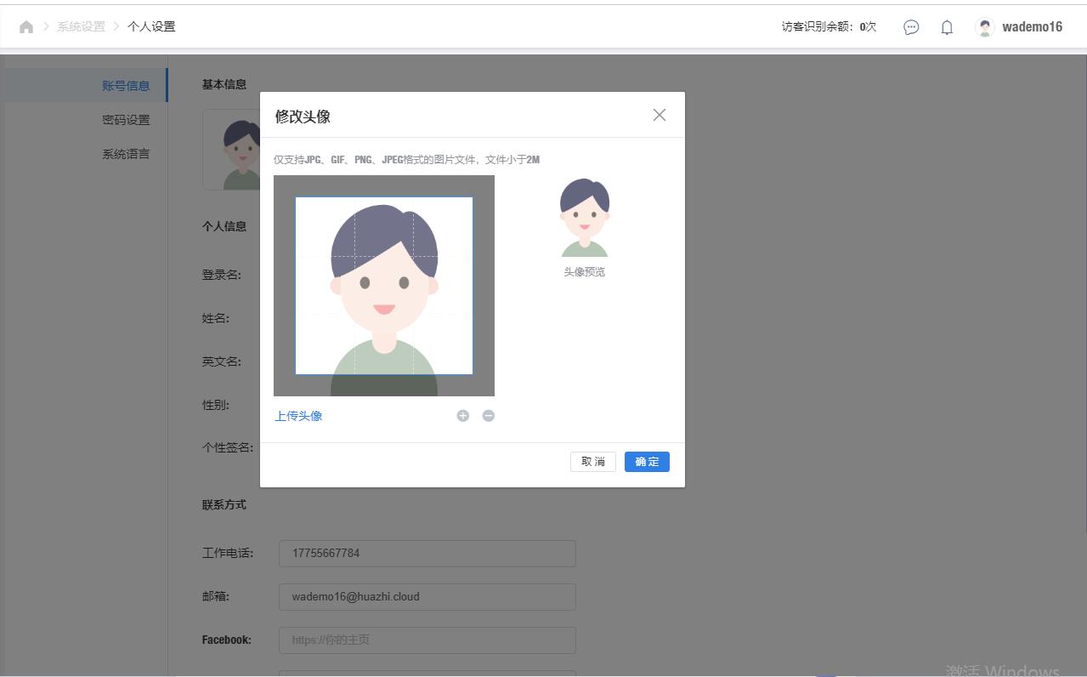Viewport: 1087px width, 677px height.
Task: Click the wademo16 user avatar icon
Action: (x=984, y=27)
